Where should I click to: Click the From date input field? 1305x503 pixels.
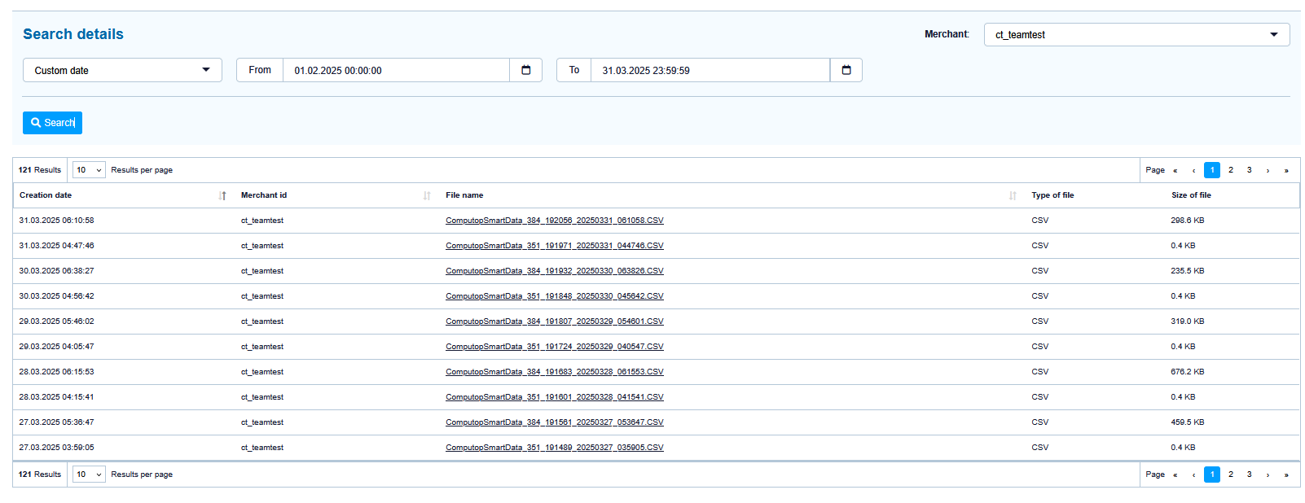tap(396, 70)
